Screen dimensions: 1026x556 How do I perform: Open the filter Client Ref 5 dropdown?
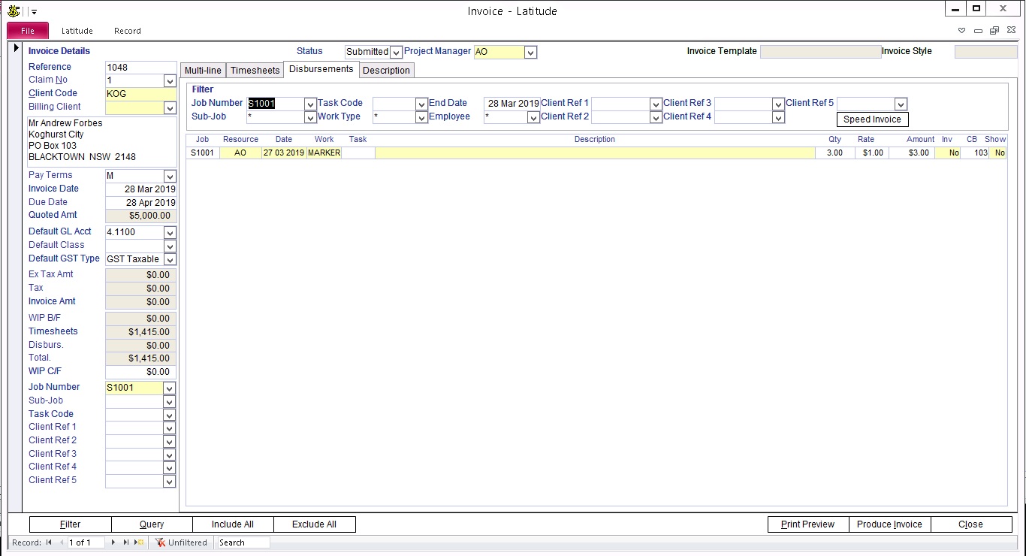click(x=901, y=104)
